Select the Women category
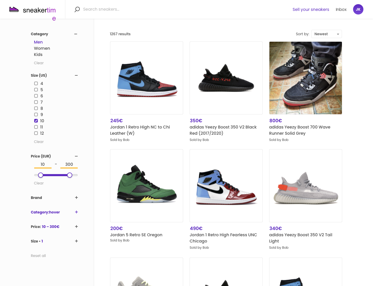373x286 pixels. pyautogui.click(x=42, y=48)
